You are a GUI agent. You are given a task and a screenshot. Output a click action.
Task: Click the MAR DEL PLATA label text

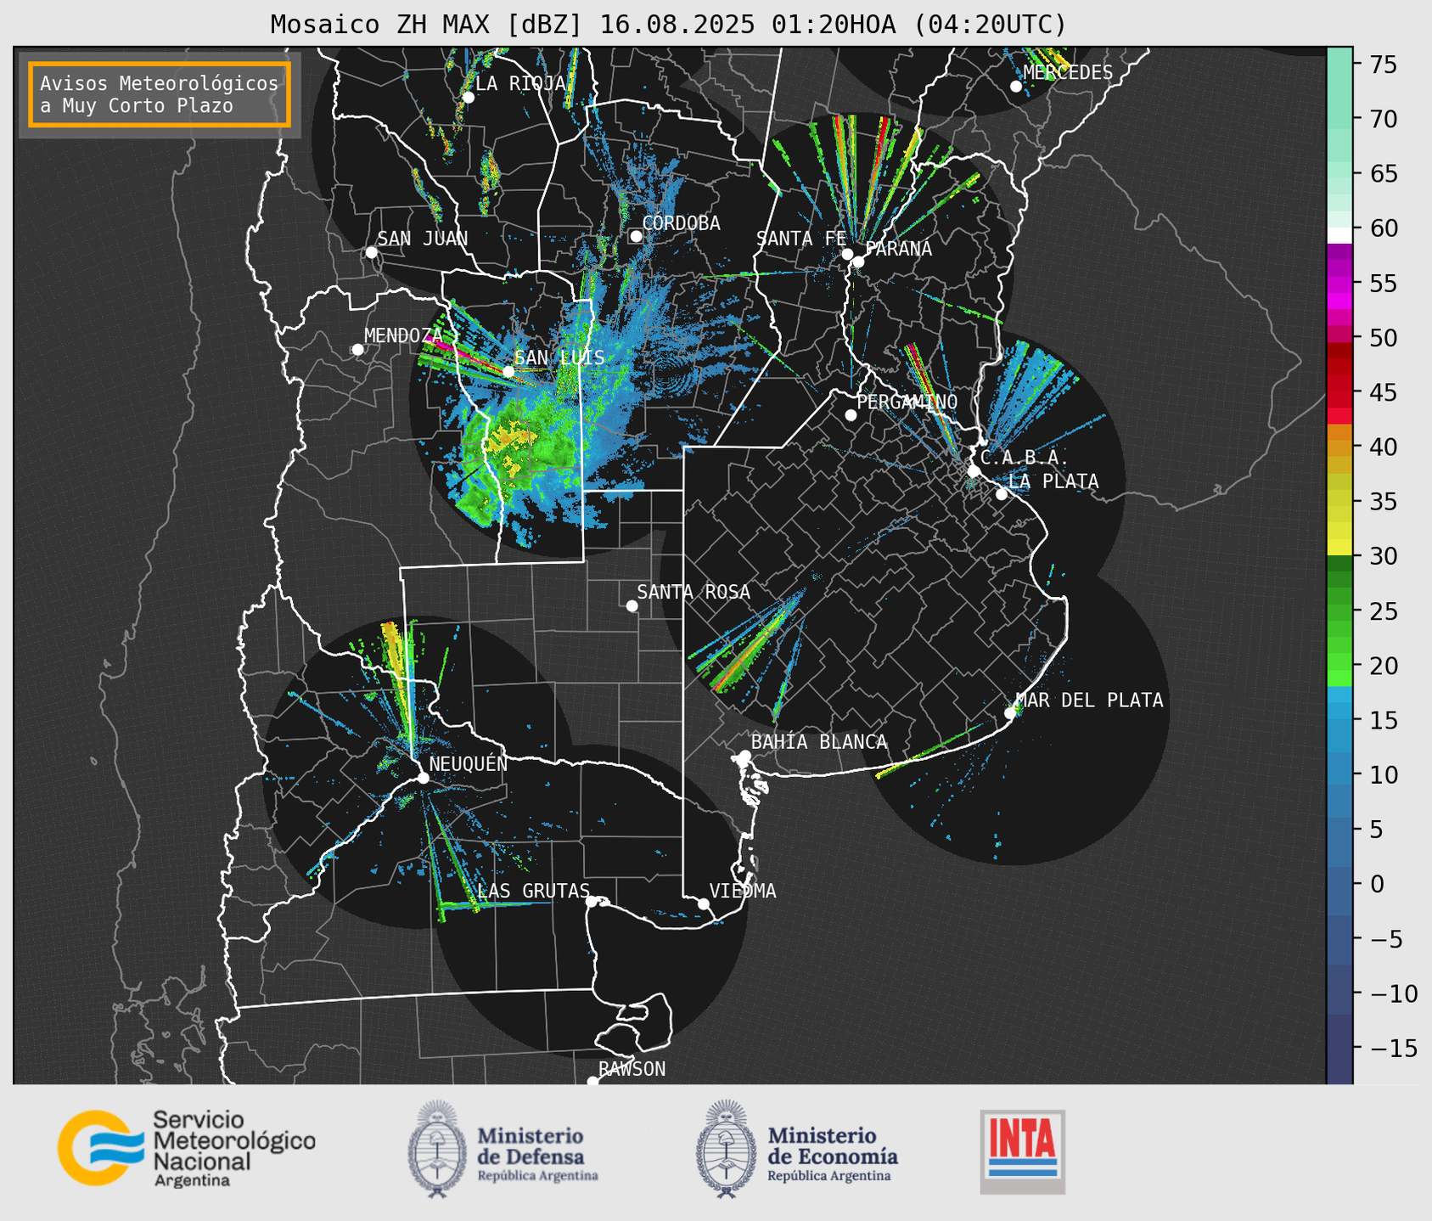pos(1090,701)
